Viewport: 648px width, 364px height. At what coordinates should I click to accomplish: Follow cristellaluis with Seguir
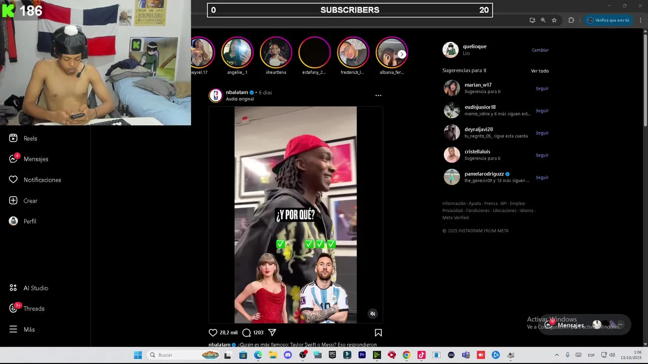[x=542, y=155]
